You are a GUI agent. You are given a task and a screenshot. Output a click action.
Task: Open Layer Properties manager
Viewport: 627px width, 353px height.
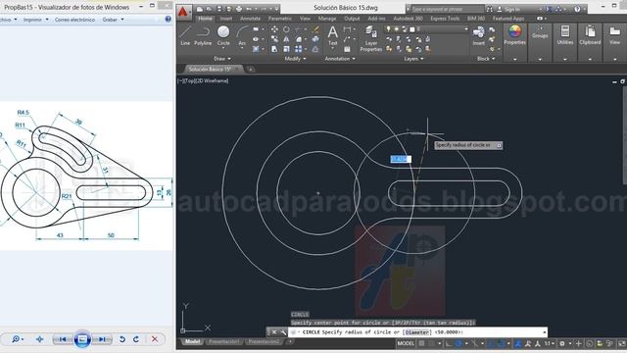[x=371, y=38]
